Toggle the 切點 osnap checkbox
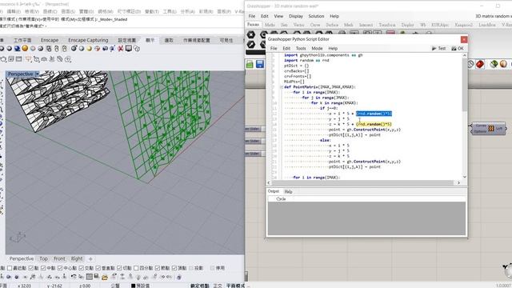This screenshot has height=288, width=512. coord(119,268)
